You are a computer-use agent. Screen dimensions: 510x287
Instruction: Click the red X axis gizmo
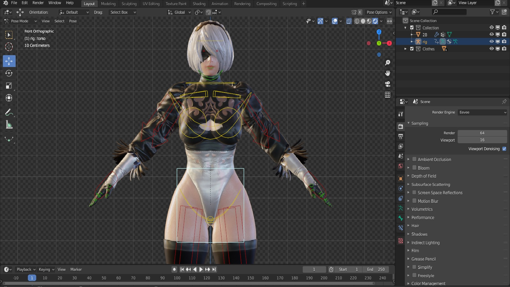pyautogui.click(x=389, y=43)
